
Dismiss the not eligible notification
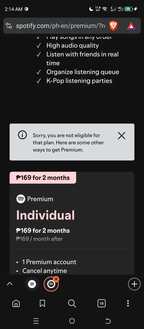(121, 136)
